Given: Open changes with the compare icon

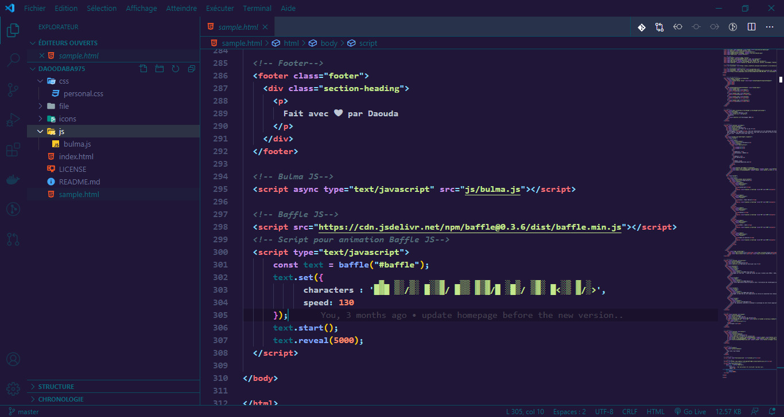Looking at the screenshot, I should [659, 27].
